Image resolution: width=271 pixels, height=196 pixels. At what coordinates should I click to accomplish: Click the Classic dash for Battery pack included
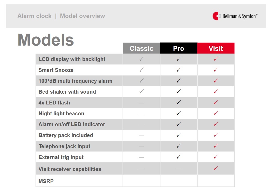[141, 136]
